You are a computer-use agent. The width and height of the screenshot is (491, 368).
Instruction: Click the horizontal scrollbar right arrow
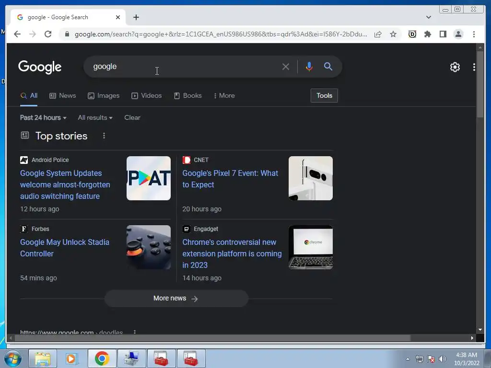472,338
